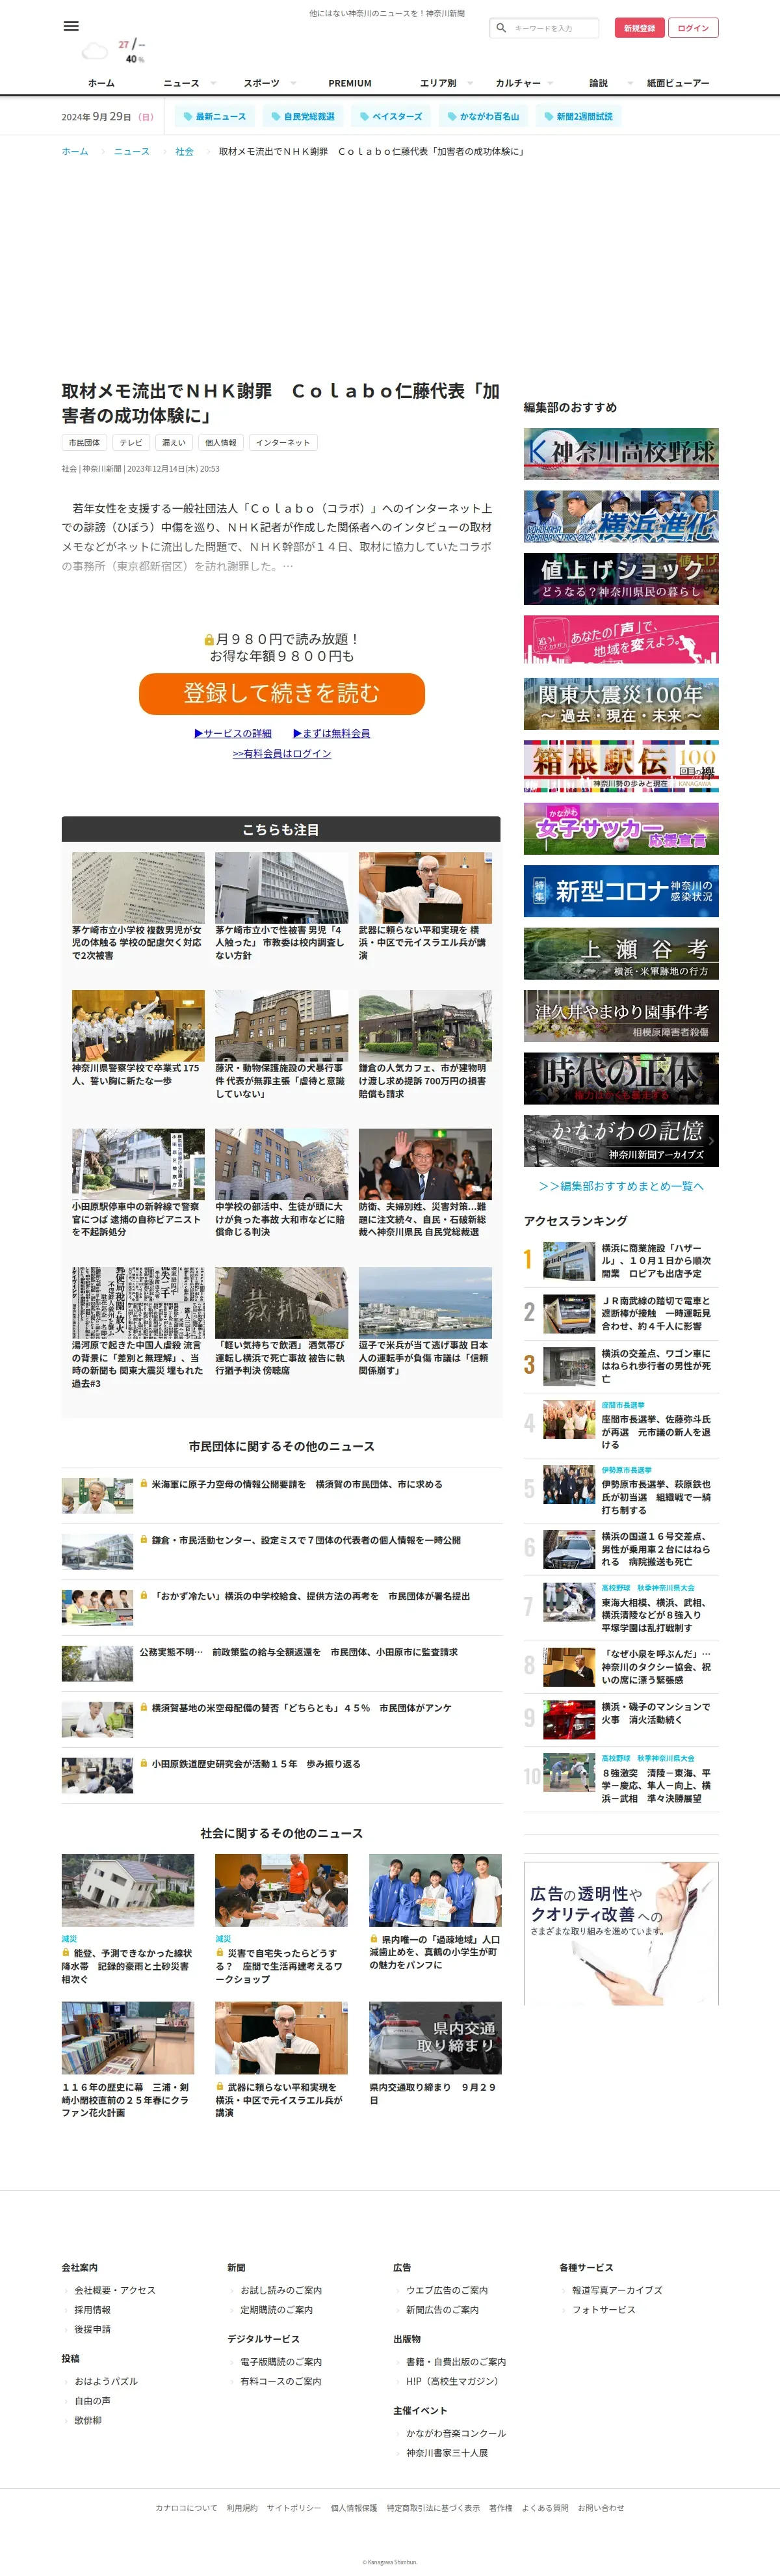Click tag icon beside 最新ニュース
780x2576 pixels.
(188, 117)
